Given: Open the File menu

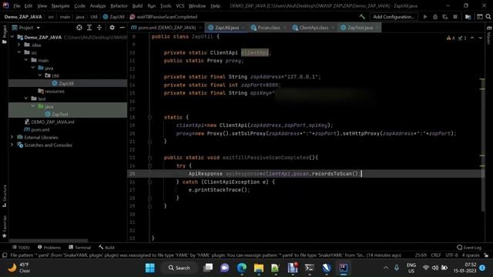Looking at the screenshot, I should [17, 6].
